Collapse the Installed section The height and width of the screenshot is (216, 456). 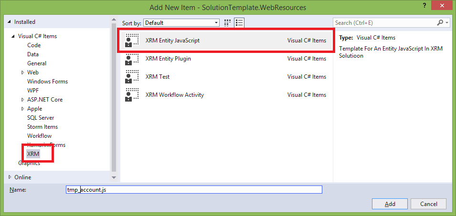coord(10,22)
